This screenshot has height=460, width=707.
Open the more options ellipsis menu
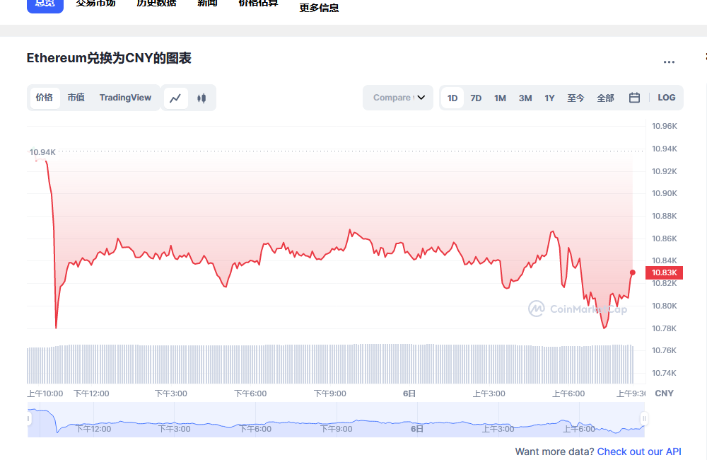[669, 62]
